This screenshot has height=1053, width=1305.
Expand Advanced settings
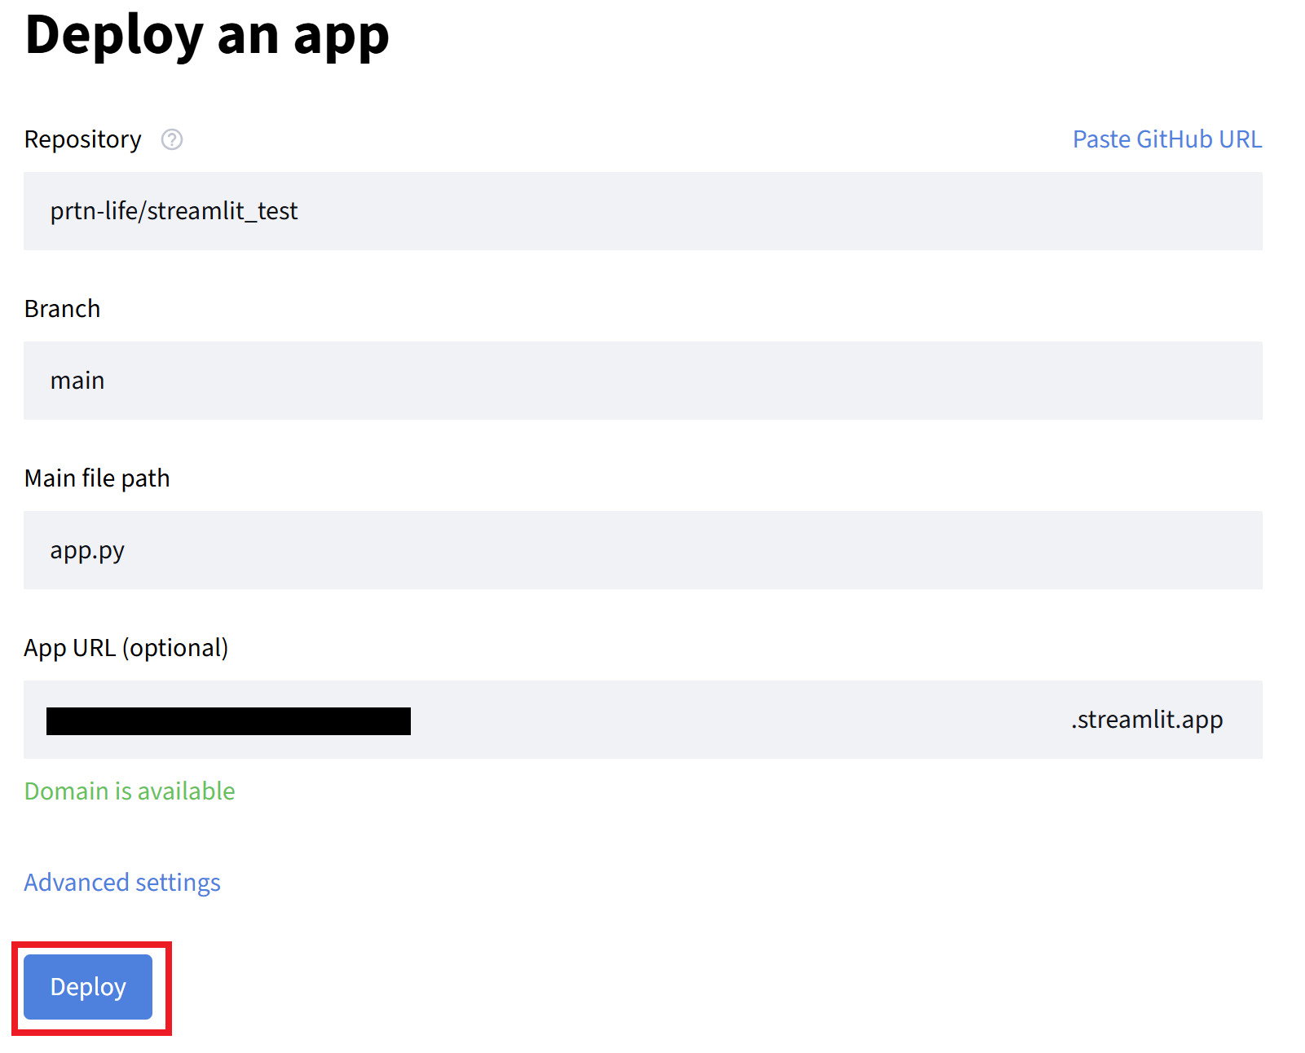coord(122,883)
